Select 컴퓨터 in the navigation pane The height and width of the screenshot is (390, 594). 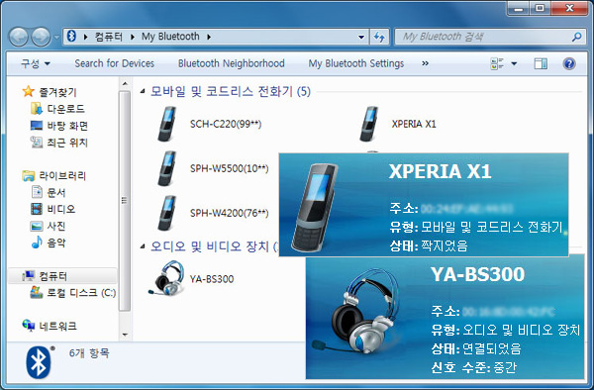(62, 276)
